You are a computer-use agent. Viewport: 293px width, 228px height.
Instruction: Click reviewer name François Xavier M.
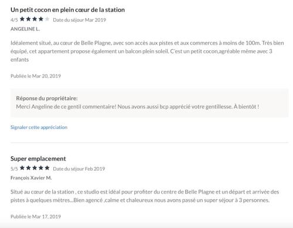tap(31, 178)
